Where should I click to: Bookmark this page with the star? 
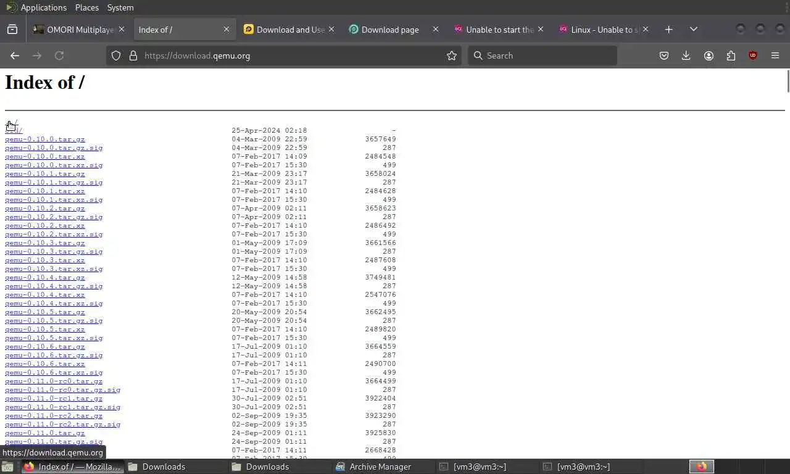pyautogui.click(x=452, y=56)
